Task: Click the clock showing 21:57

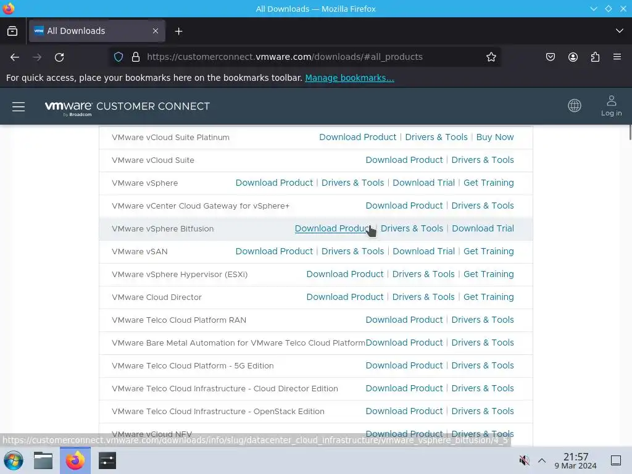Action: click(x=576, y=460)
